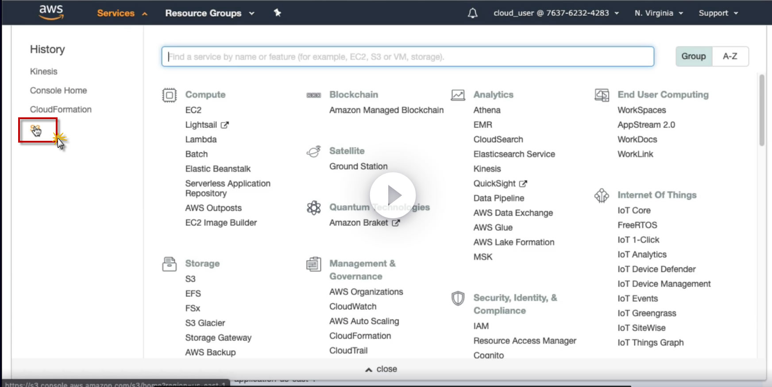
Task: Click the AWS logo
Action: (x=51, y=12)
